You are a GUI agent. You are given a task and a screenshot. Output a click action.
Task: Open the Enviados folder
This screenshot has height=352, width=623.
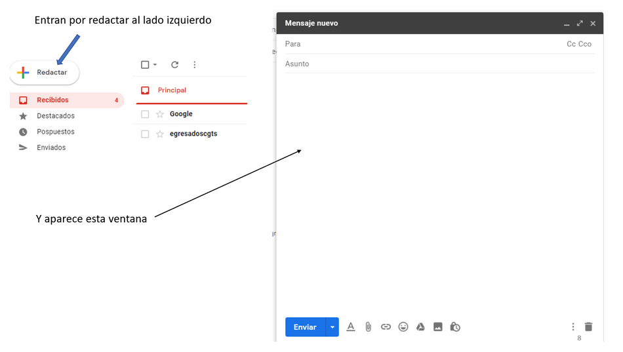pos(51,147)
